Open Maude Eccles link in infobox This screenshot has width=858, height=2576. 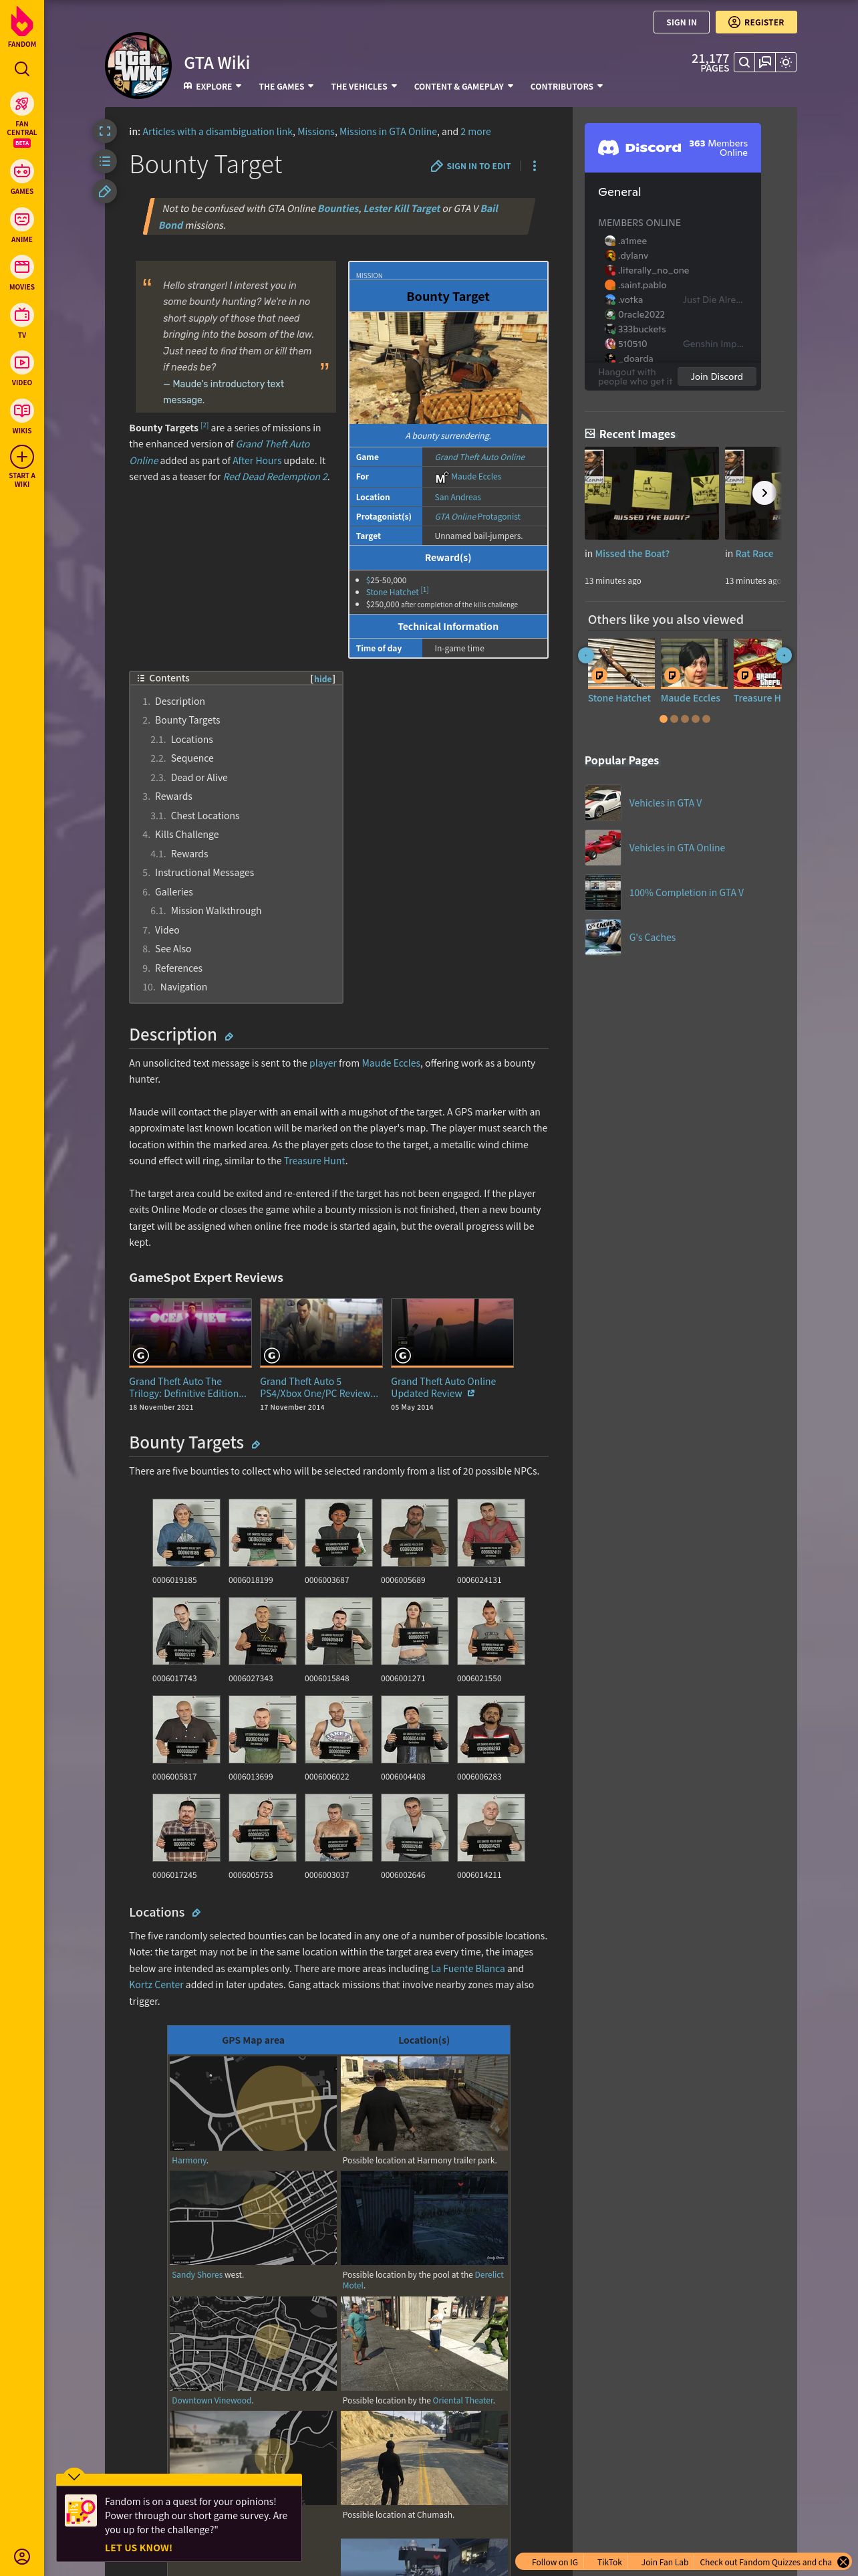476,477
